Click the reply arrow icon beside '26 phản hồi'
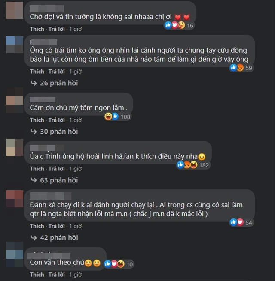Viewport: 275px width, 281px height. click(x=34, y=83)
